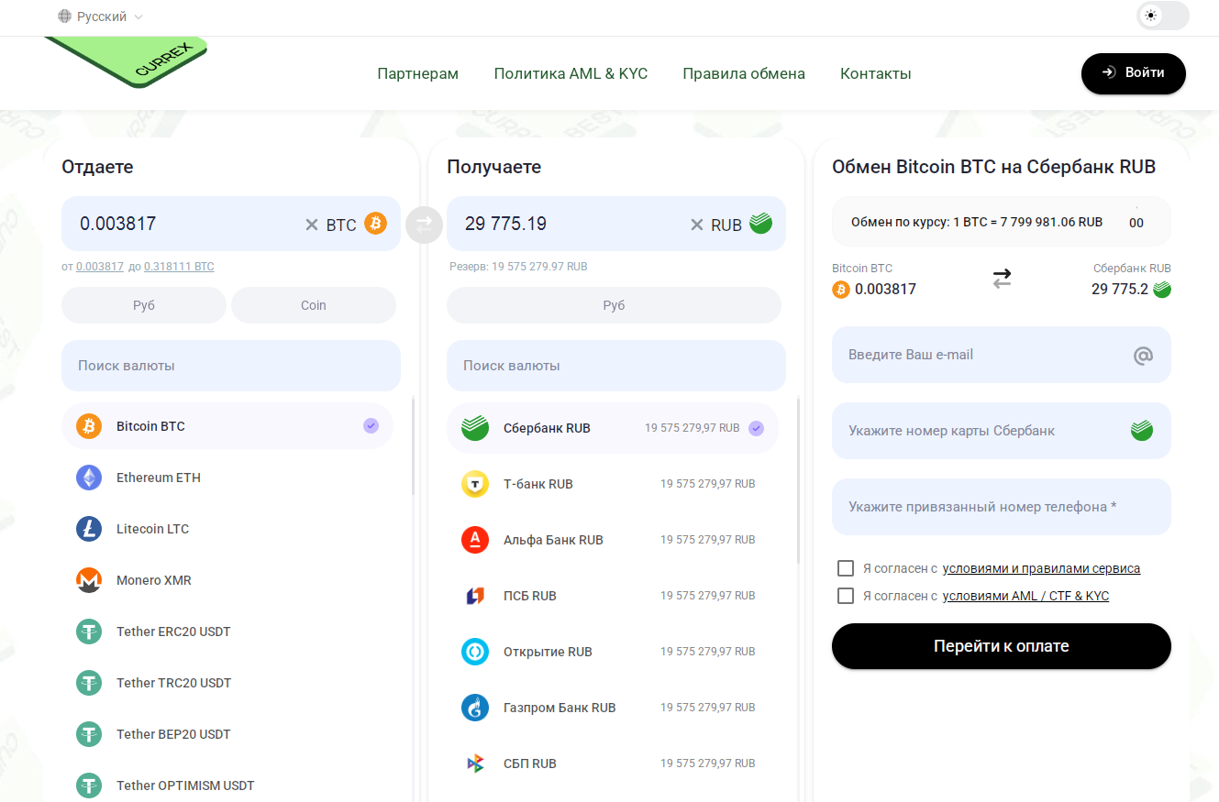Pick the Litecoin LTC icon
This screenshot has width=1219, height=802.
pos(89,529)
